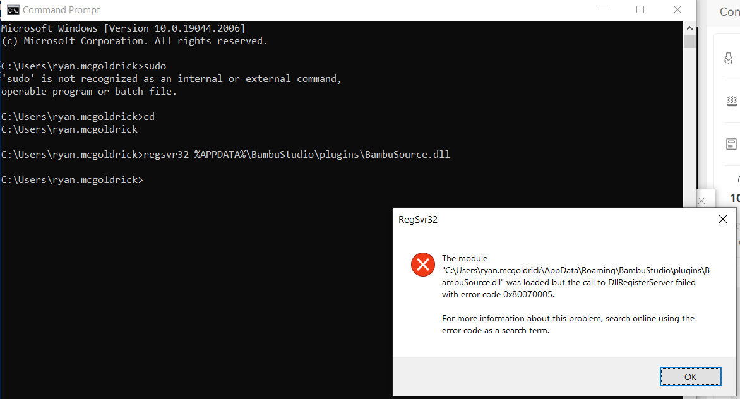Viewport: 740px width, 399px height.
Task: Click the showers weather icon in the side panel
Action: click(731, 100)
